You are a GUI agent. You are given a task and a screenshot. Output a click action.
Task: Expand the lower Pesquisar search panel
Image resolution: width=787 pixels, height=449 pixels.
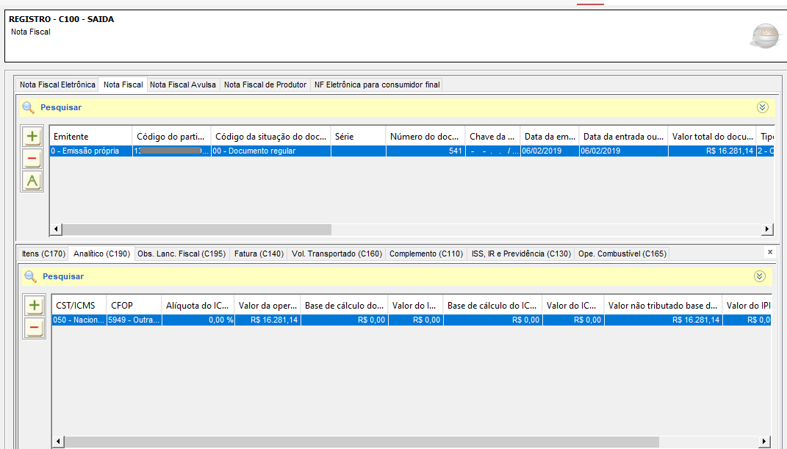[x=761, y=276]
